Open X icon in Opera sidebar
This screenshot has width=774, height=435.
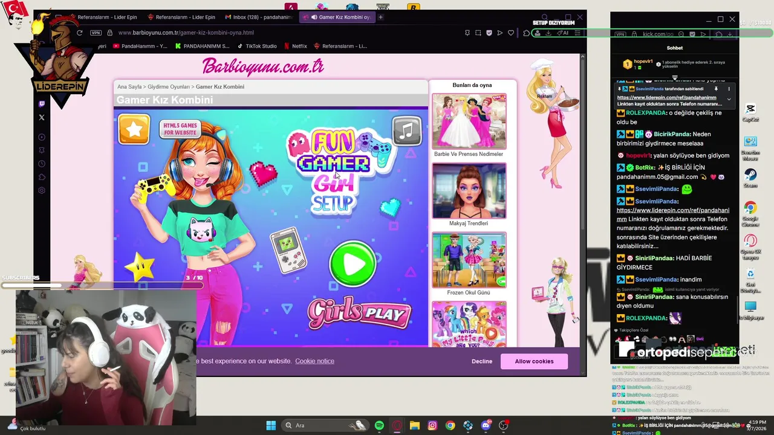pyautogui.click(x=42, y=117)
